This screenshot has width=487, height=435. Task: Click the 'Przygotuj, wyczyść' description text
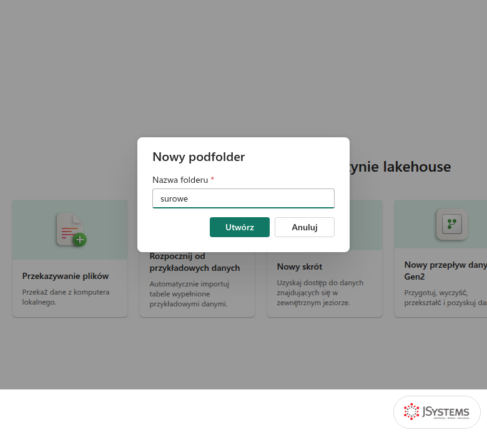[445, 298]
